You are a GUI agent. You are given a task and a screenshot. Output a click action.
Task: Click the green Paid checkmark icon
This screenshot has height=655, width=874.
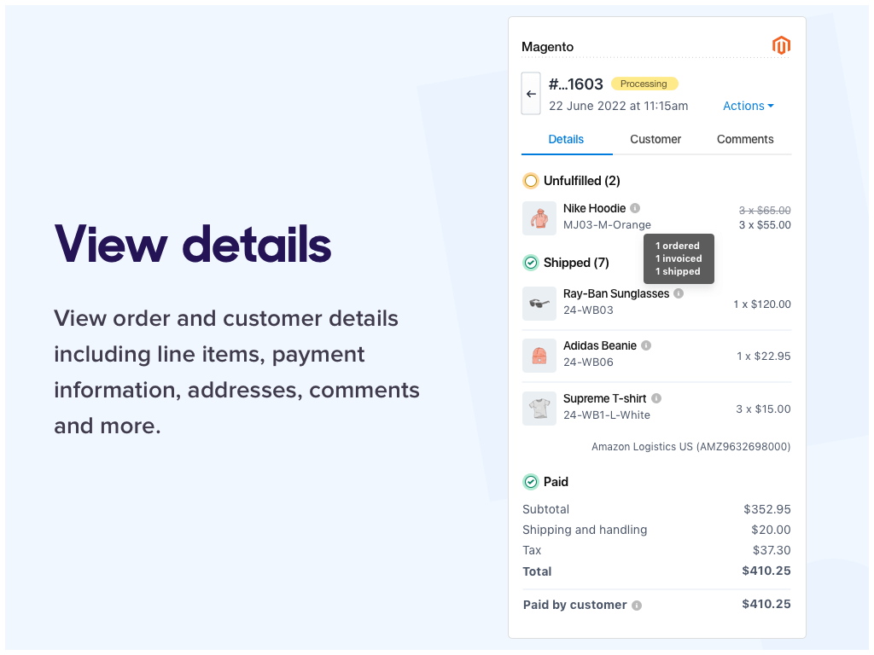tap(530, 481)
